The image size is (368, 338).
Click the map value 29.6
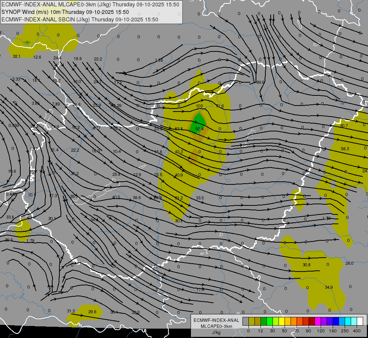92,312
